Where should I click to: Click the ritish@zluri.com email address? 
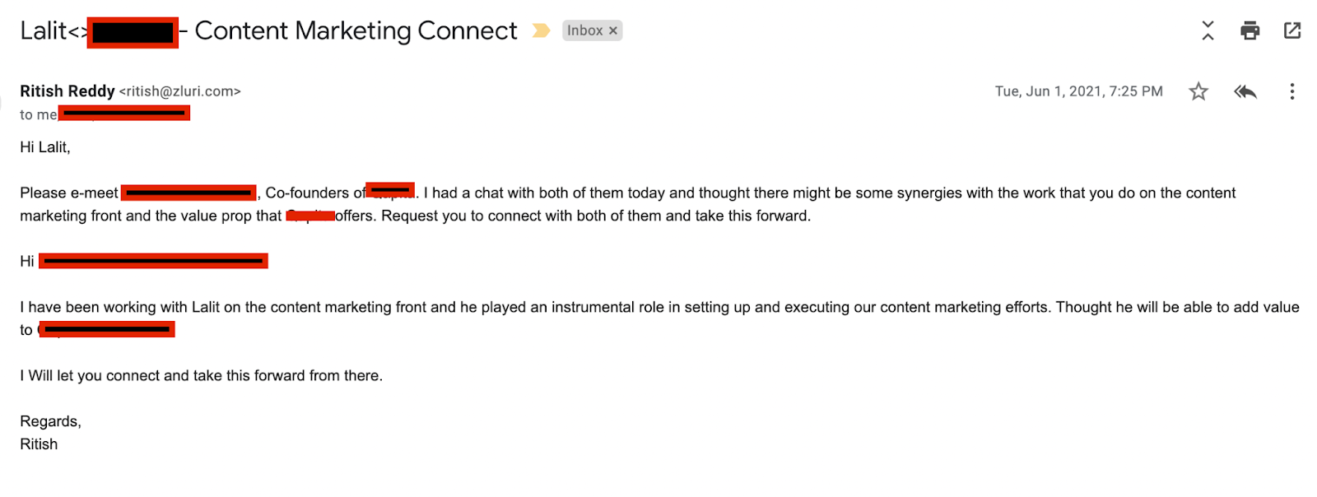[x=179, y=91]
